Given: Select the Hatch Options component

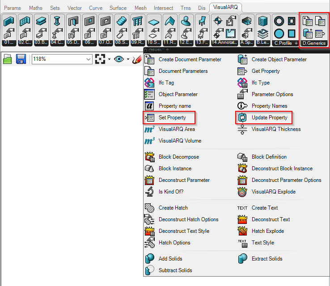Looking at the screenshot, I should [x=168, y=243].
